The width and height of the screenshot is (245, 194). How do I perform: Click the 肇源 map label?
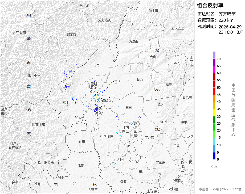(124, 182)
